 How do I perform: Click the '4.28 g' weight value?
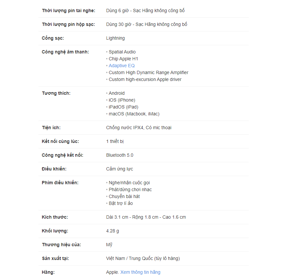[x=112, y=231]
